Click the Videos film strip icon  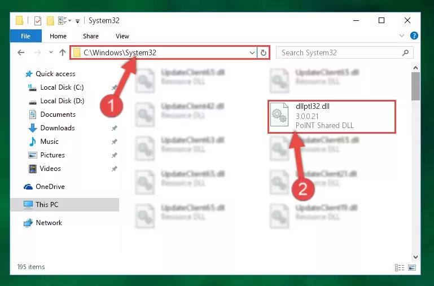[x=33, y=169]
